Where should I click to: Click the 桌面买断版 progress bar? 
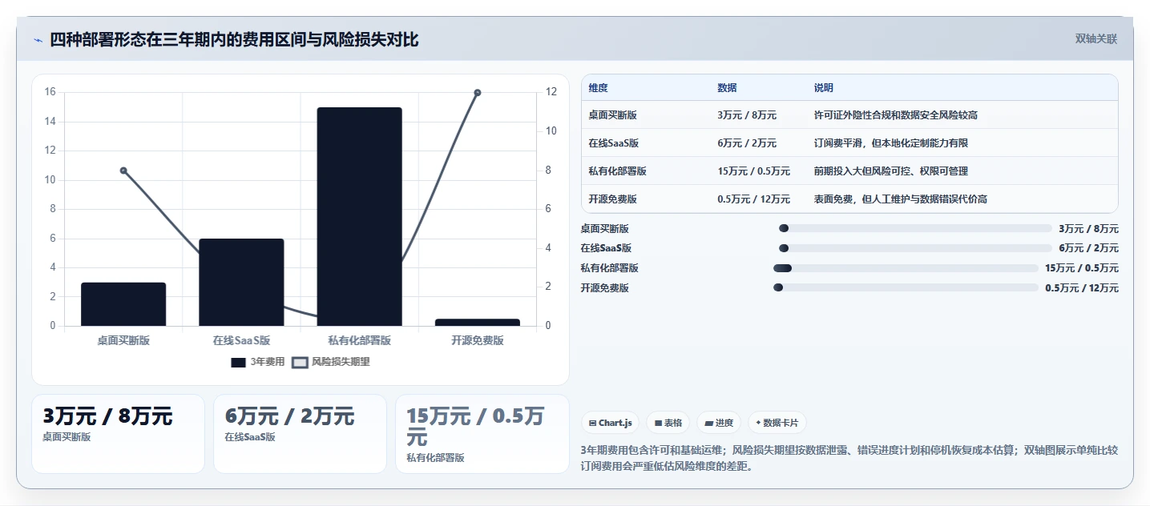click(915, 228)
